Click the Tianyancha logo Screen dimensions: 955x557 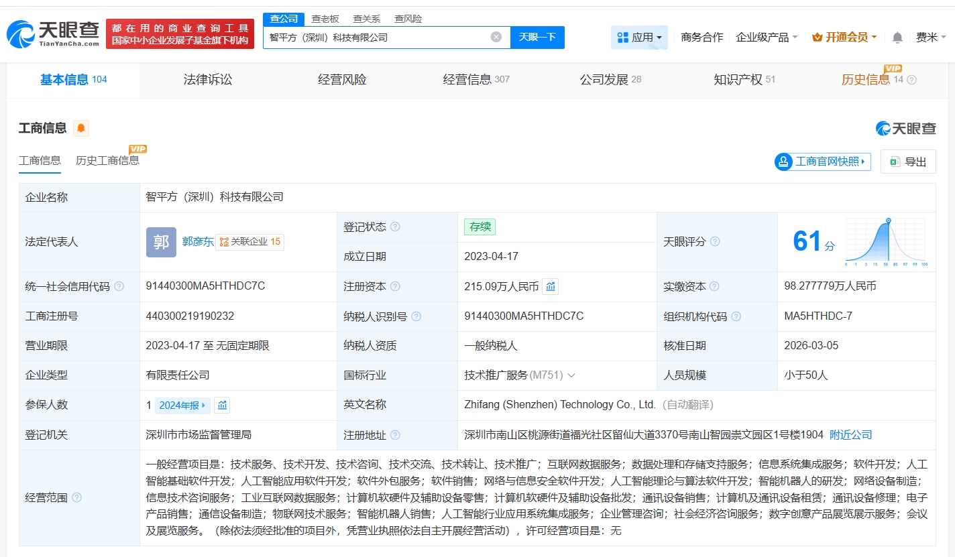coord(54,34)
